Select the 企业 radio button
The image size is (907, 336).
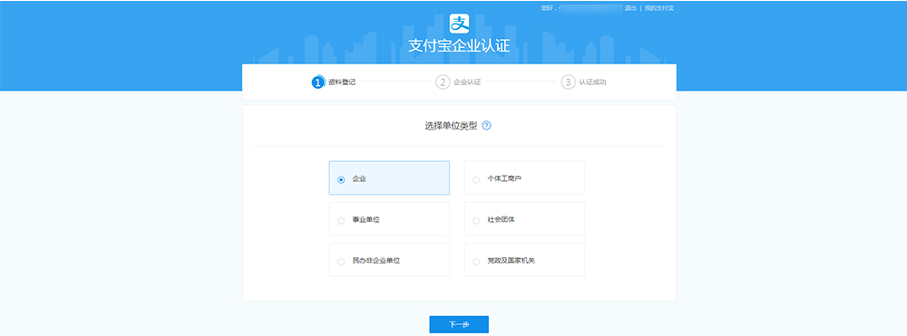click(x=341, y=179)
